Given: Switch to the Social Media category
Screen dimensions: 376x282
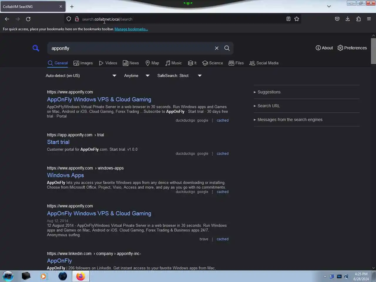Looking at the screenshot, I should pyautogui.click(x=264, y=63).
